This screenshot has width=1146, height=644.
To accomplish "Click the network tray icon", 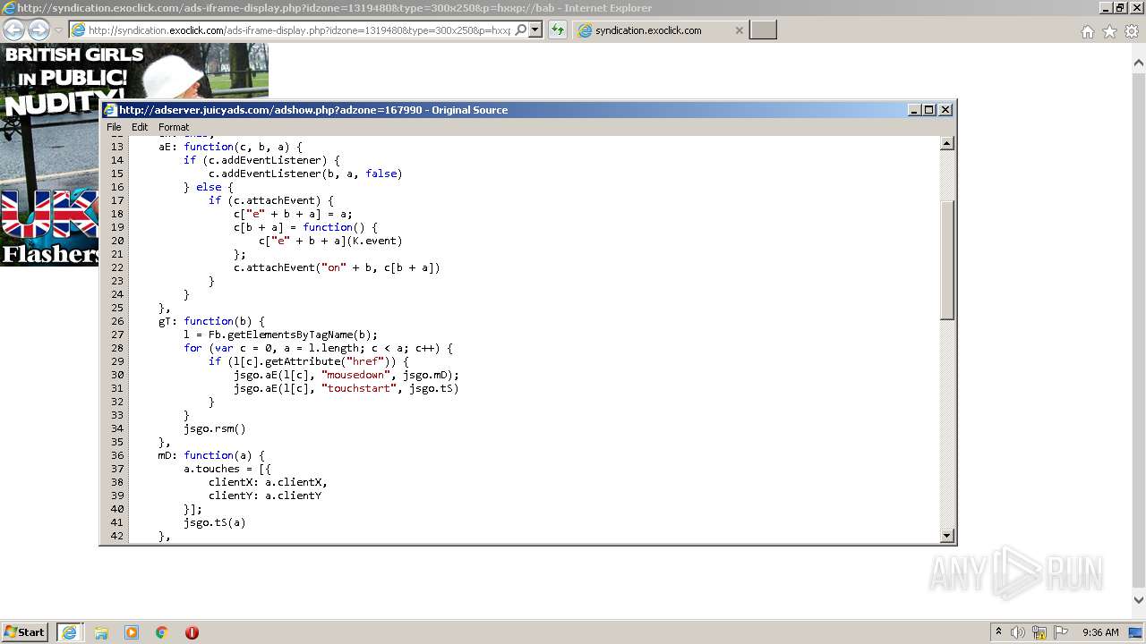I will [x=1039, y=632].
